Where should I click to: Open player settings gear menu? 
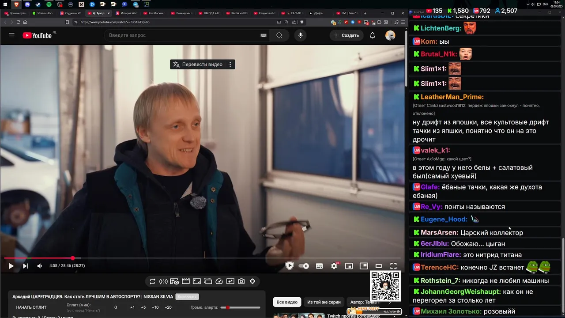pos(334,266)
